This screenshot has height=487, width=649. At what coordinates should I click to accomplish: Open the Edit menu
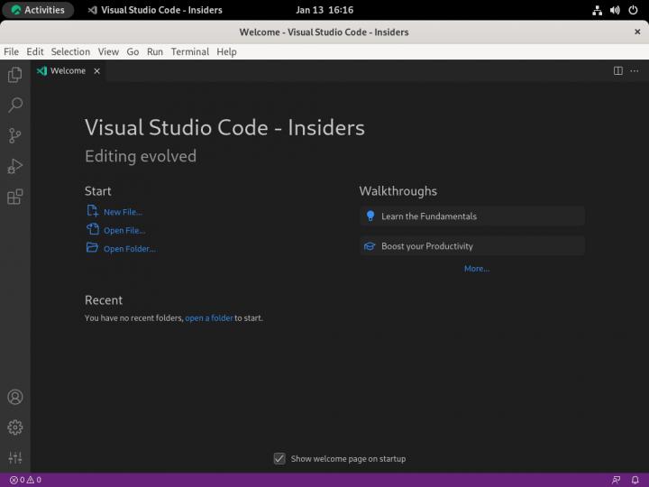35,51
